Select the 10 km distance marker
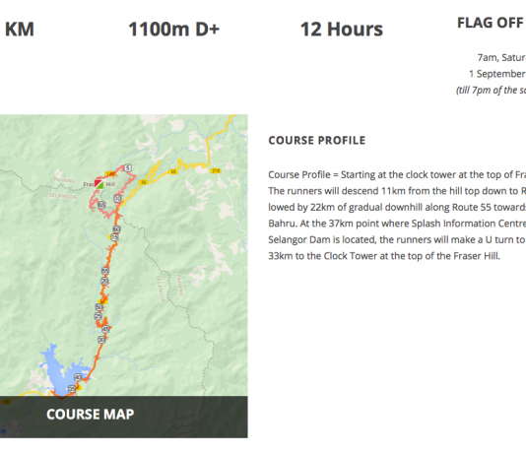The image size is (526, 455). pos(117,199)
